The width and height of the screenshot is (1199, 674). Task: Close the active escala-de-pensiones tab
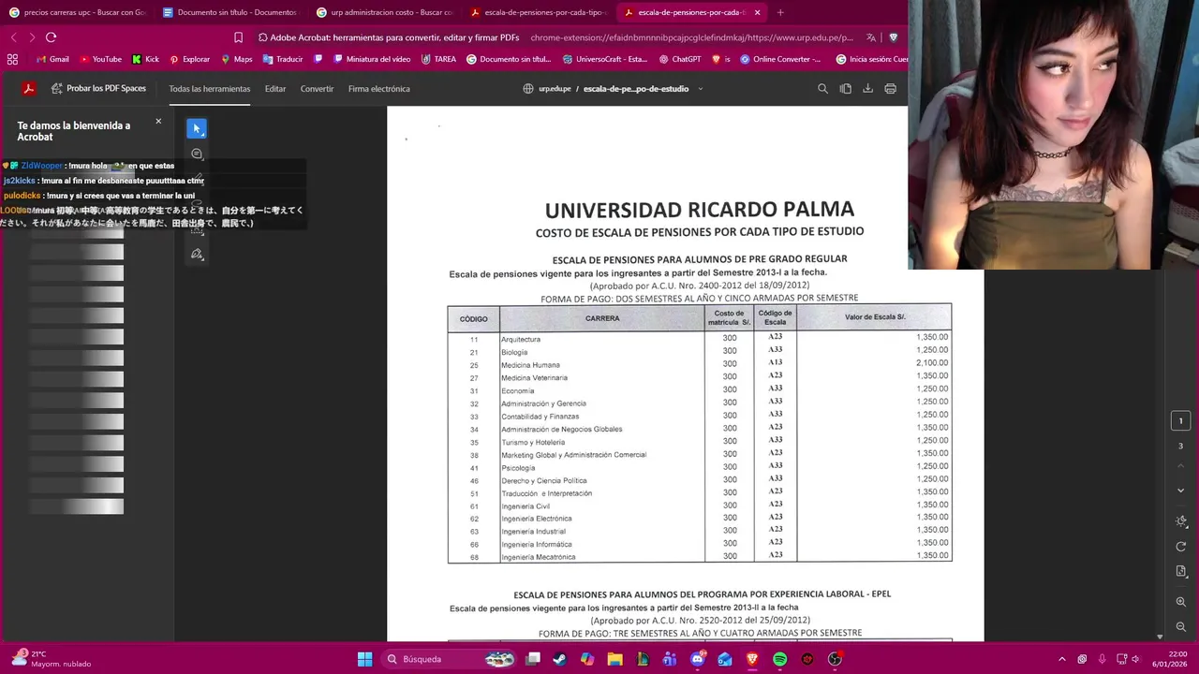click(x=757, y=12)
